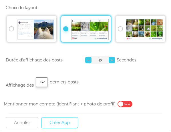Viewport: 171px width, 132px height.
Task: Increase post display duration with plus button
Action: point(112,60)
